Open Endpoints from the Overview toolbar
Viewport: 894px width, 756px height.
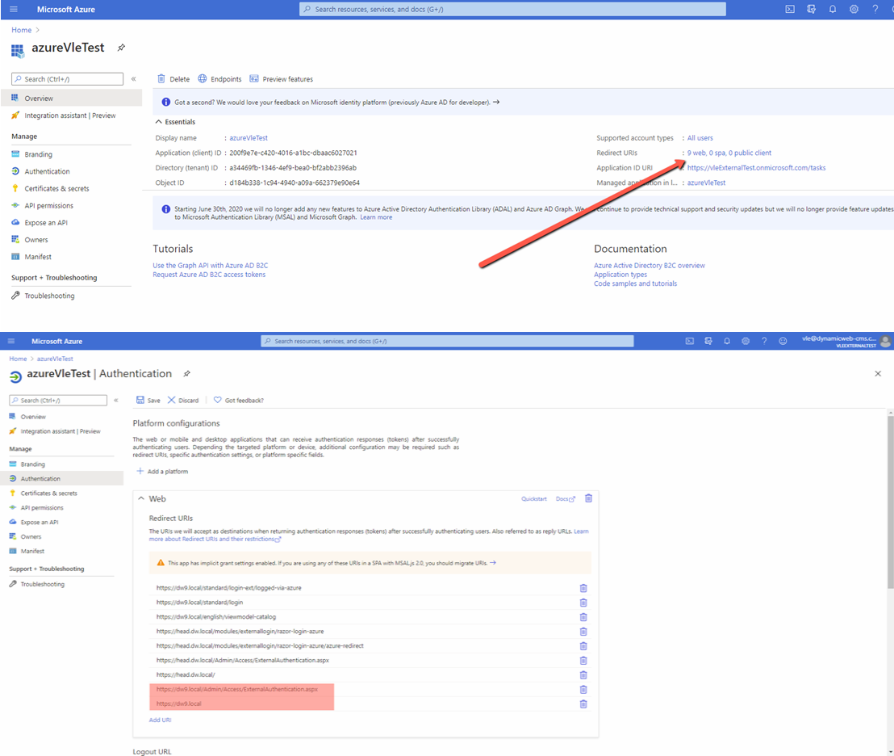[x=203, y=79]
